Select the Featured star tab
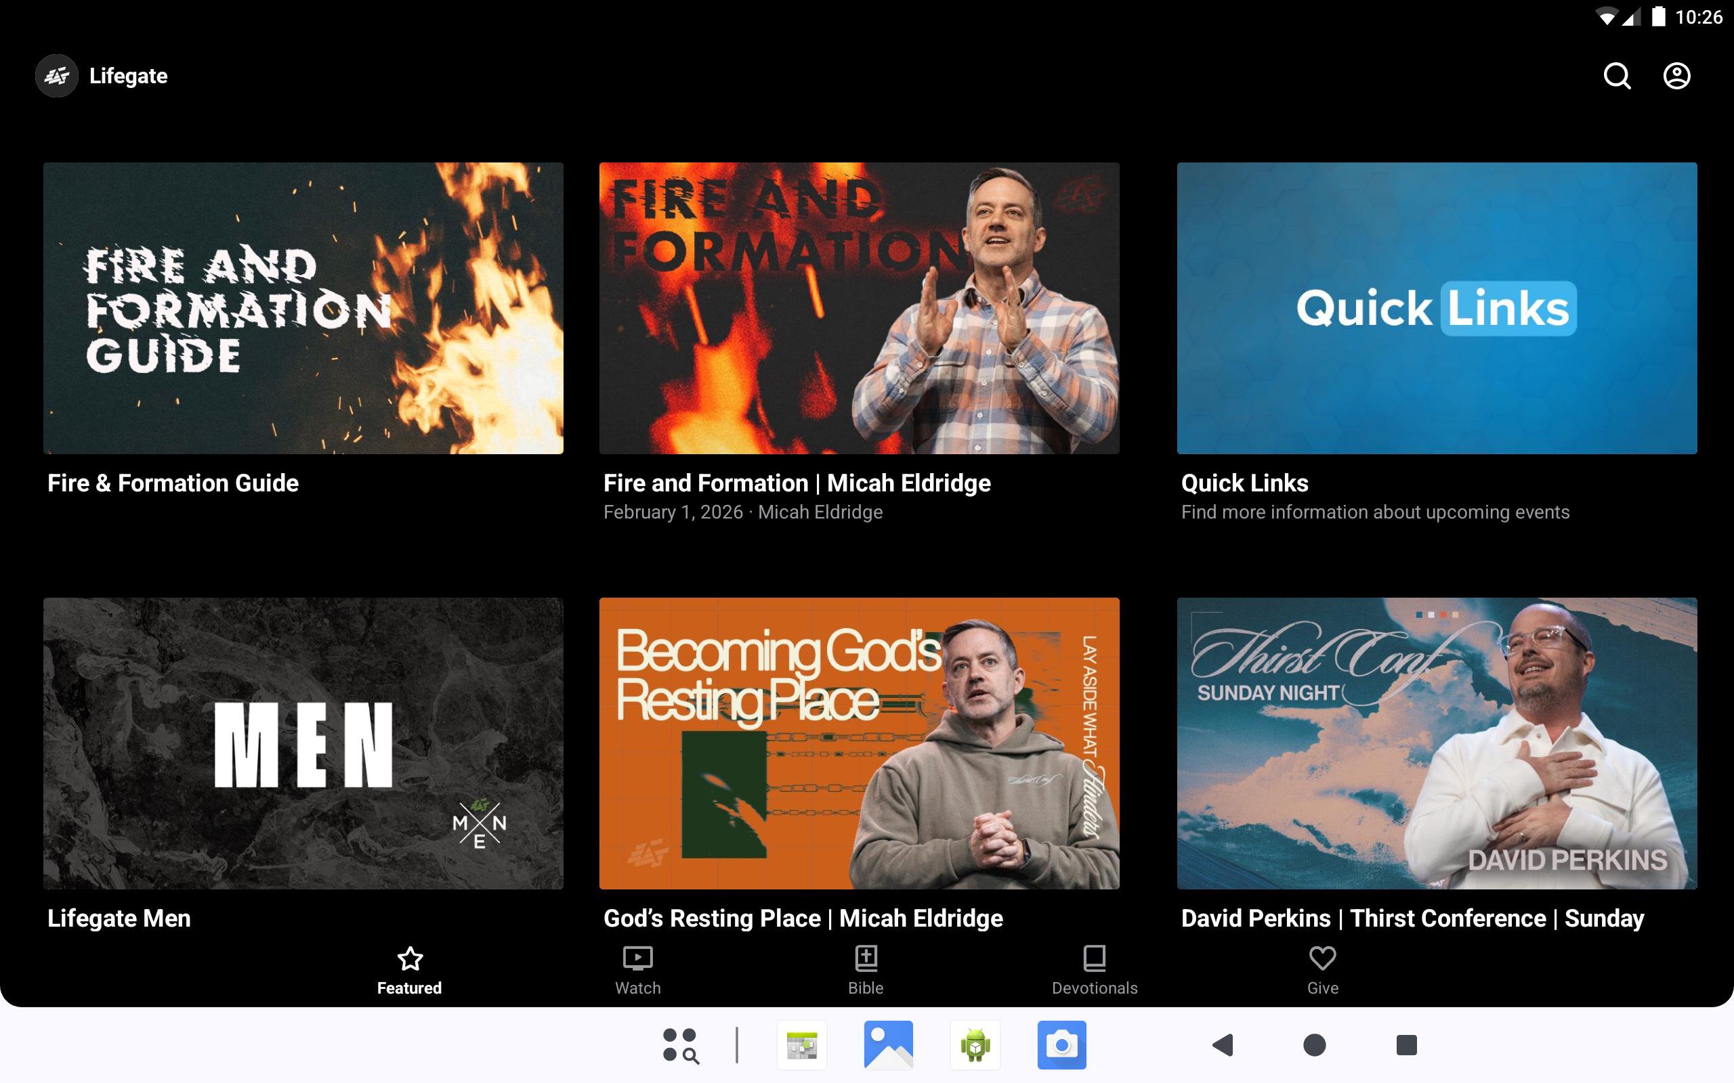 pyautogui.click(x=409, y=970)
